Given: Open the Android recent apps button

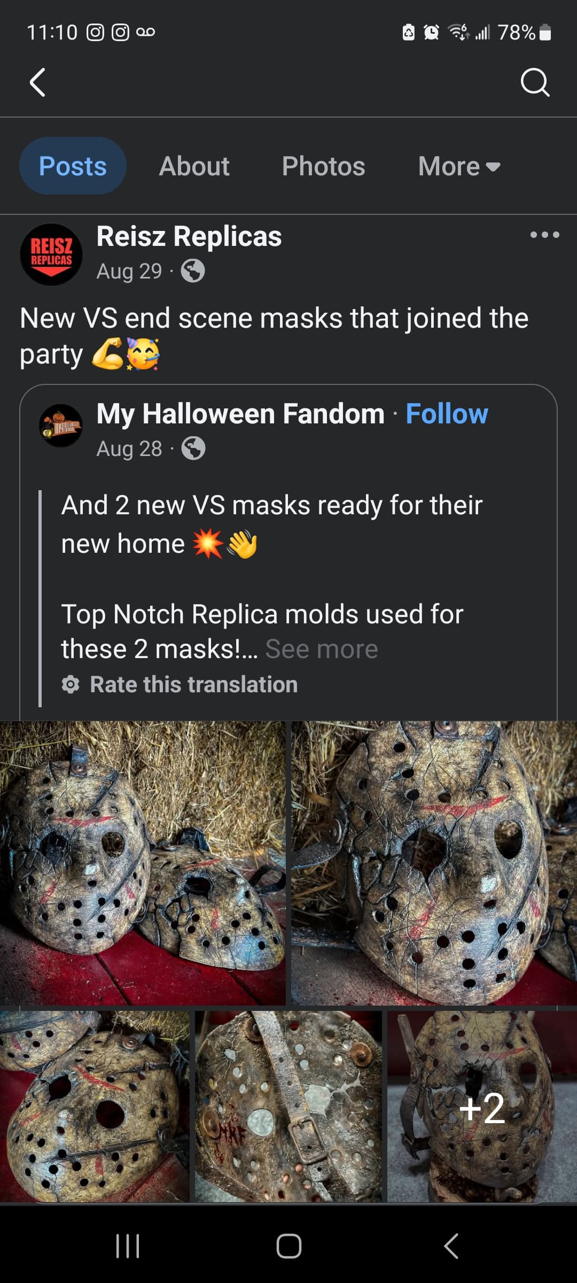Looking at the screenshot, I should pos(128,1246).
